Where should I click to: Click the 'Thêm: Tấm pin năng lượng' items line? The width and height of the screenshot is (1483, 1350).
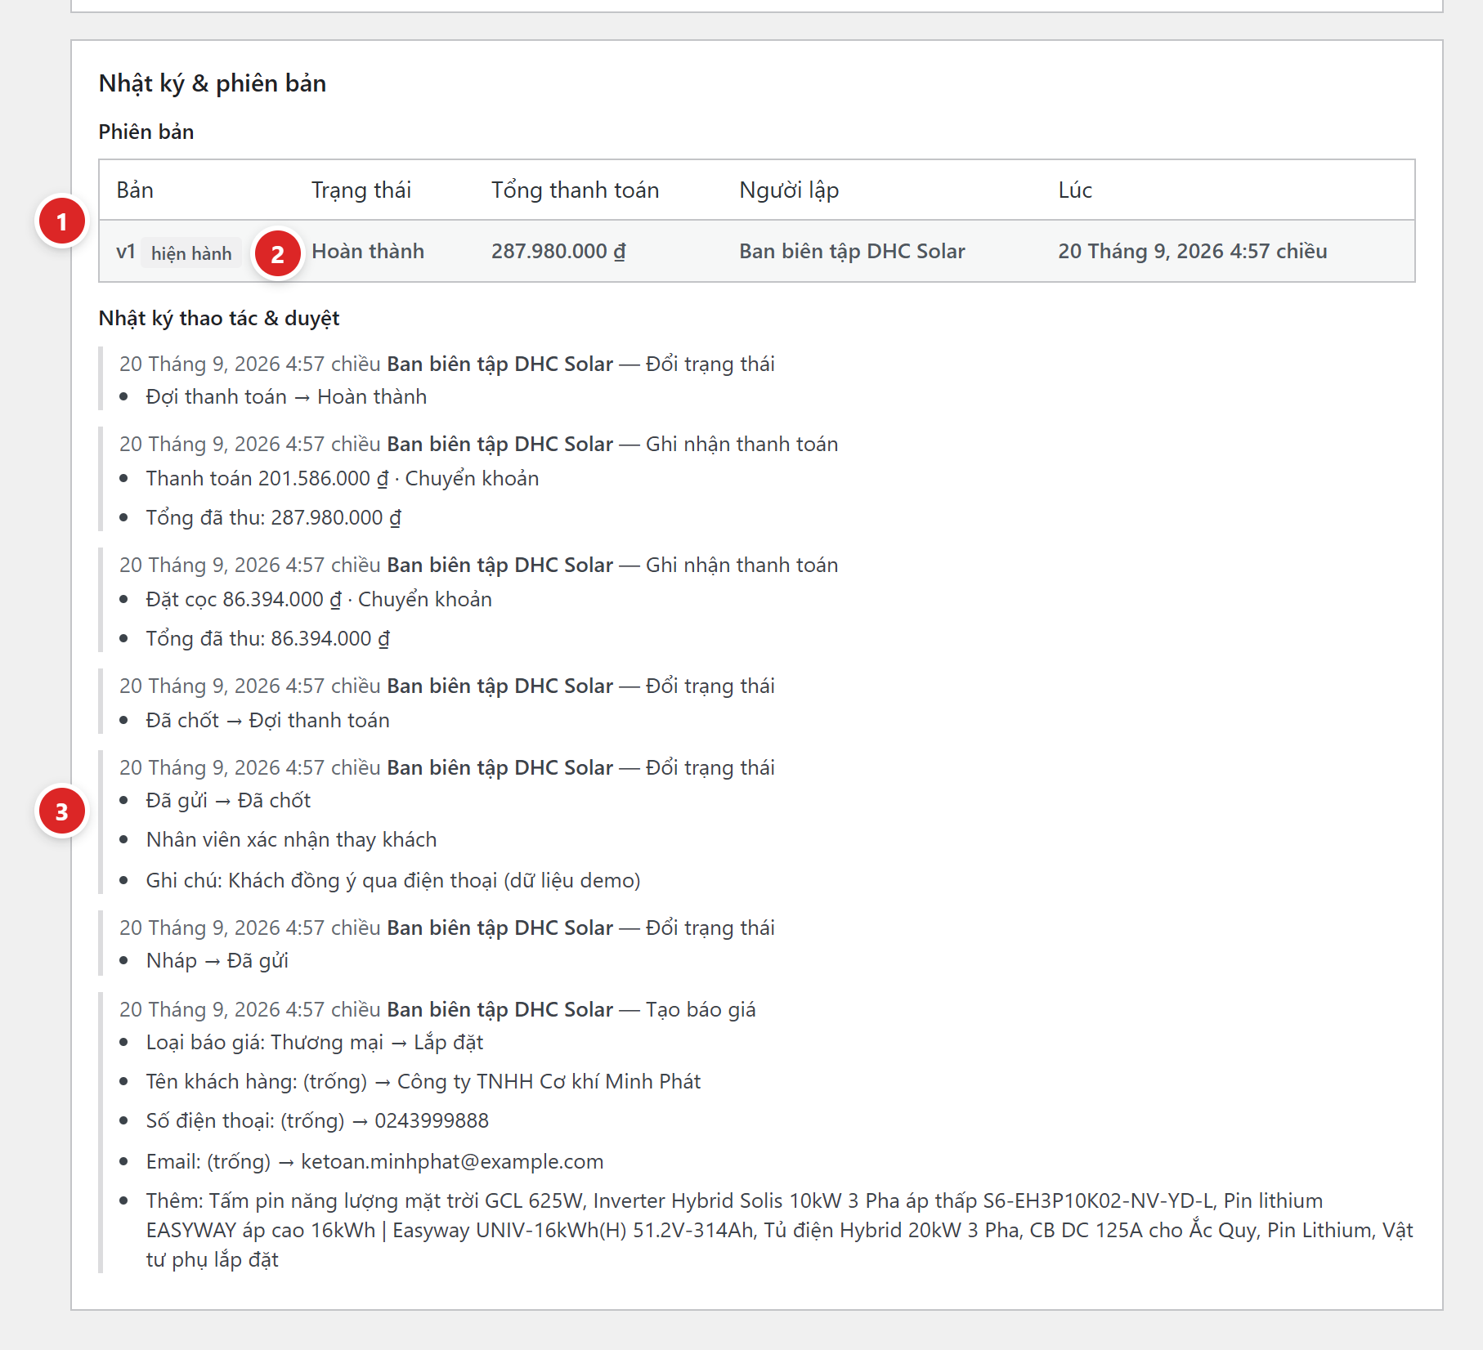pyautogui.click(x=779, y=1230)
